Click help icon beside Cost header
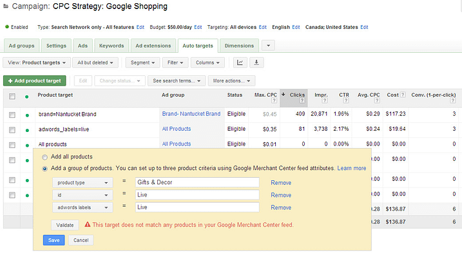462x253 pixels. (403, 95)
